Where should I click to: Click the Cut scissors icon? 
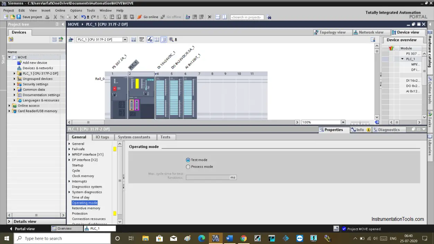55,17
